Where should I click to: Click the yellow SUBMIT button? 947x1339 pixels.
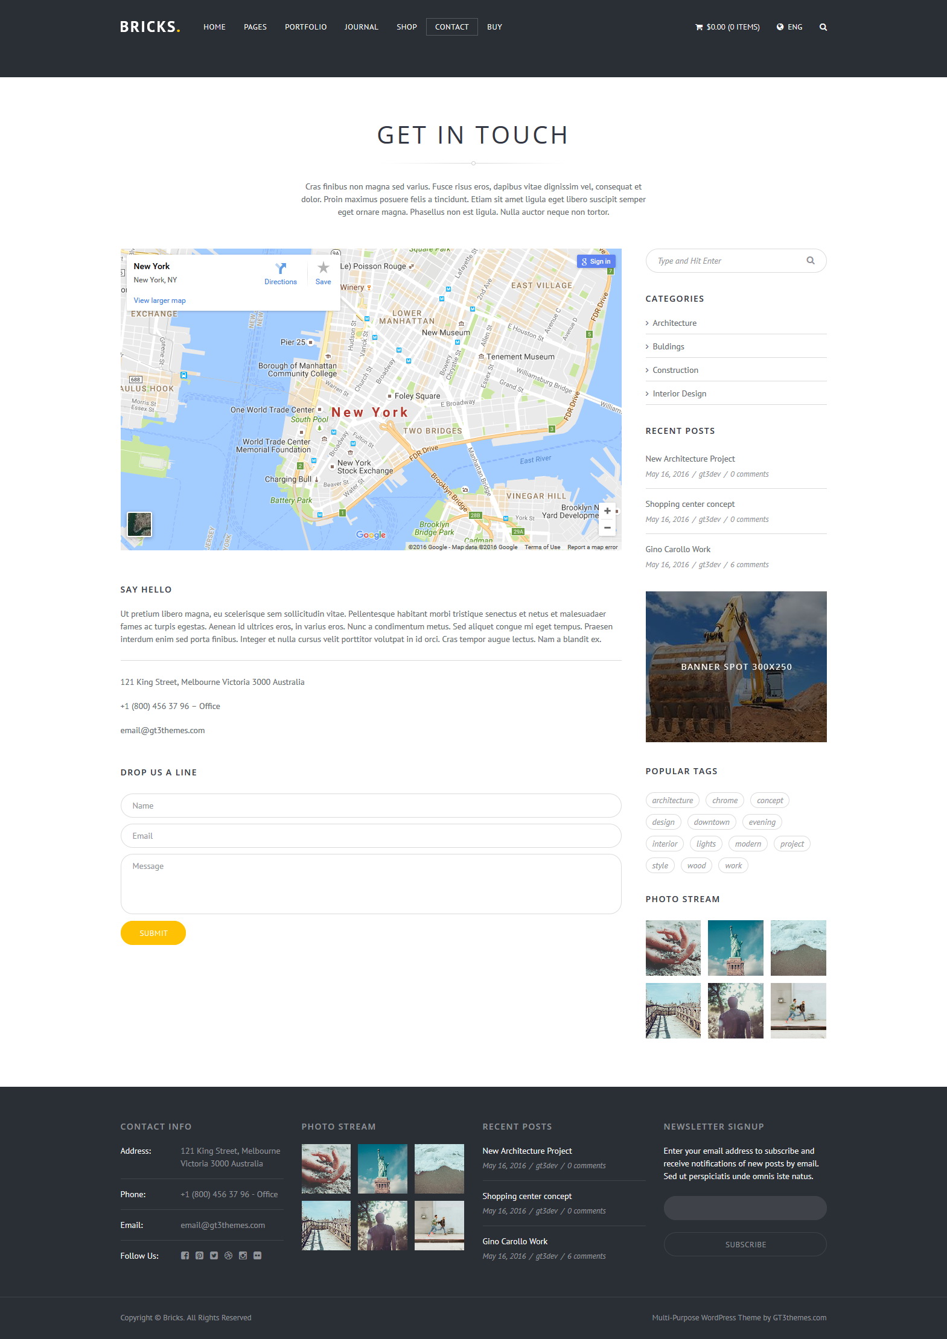point(153,933)
